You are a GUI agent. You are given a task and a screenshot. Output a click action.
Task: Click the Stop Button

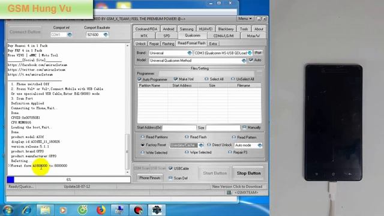(248, 173)
